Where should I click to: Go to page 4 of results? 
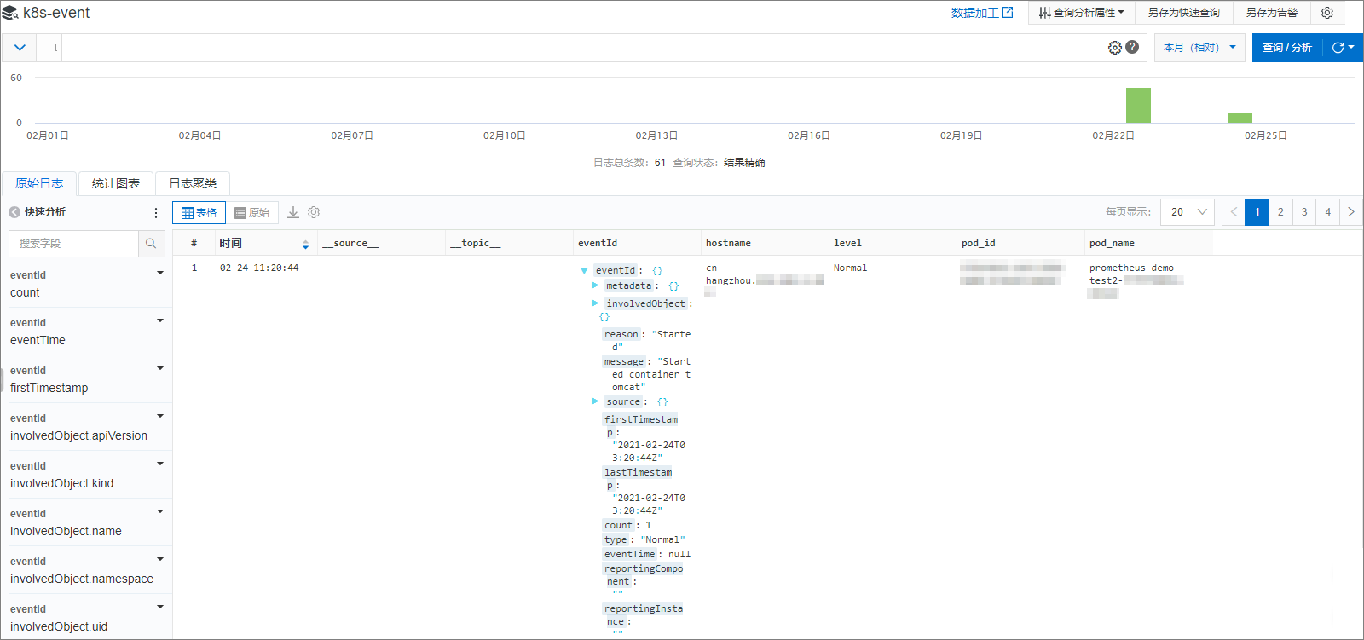(x=1327, y=212)
